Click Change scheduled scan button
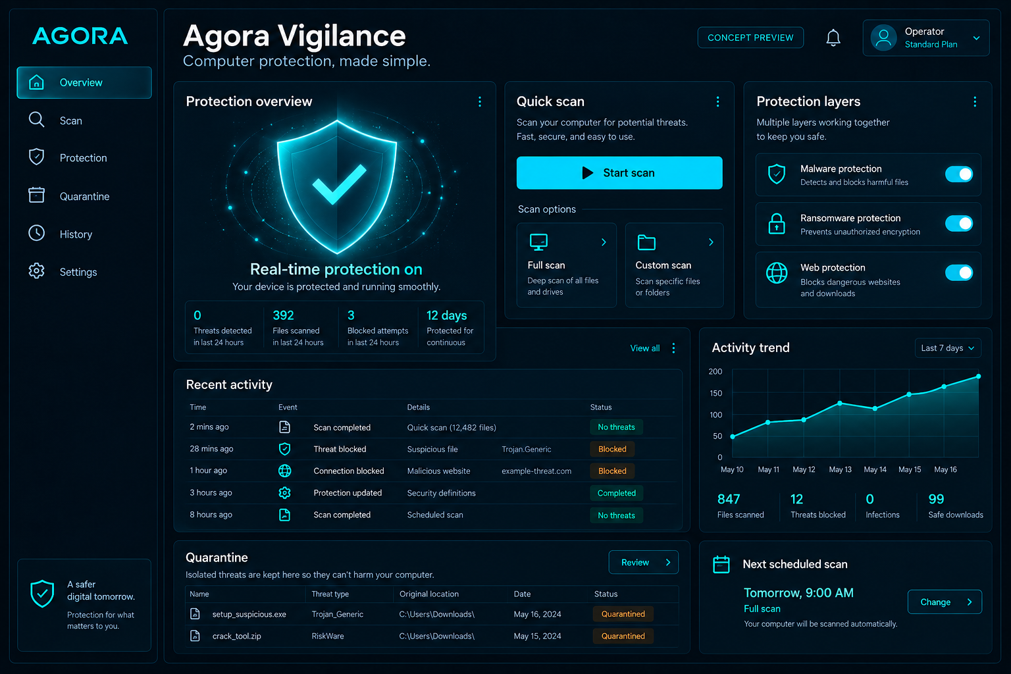Image resolution: width=1011 pixels, height=674 pixels. point(945,602)
